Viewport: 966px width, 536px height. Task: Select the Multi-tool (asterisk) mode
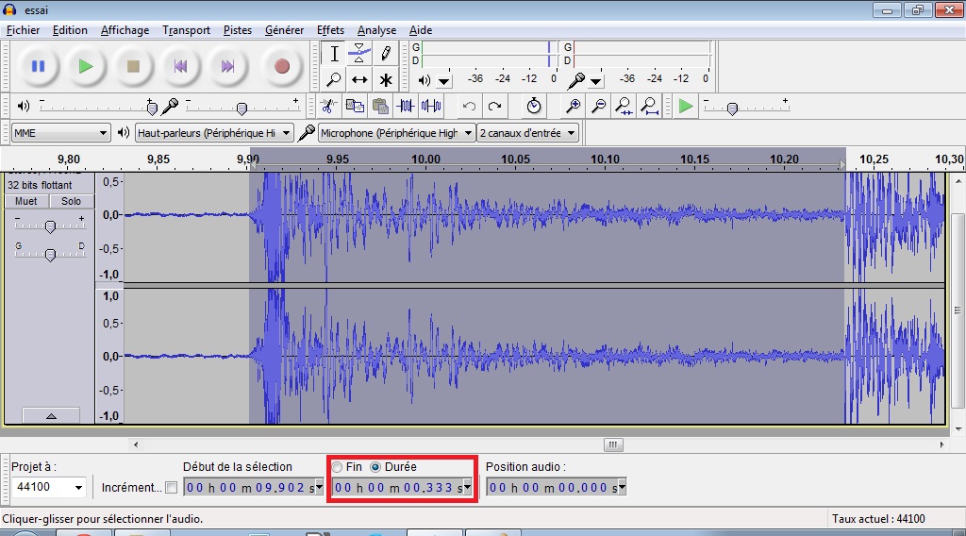click(386, 79)
